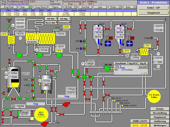The image size is (170, 127).
Task: Click the 4.36 PH value field
Action: point(20,106)
